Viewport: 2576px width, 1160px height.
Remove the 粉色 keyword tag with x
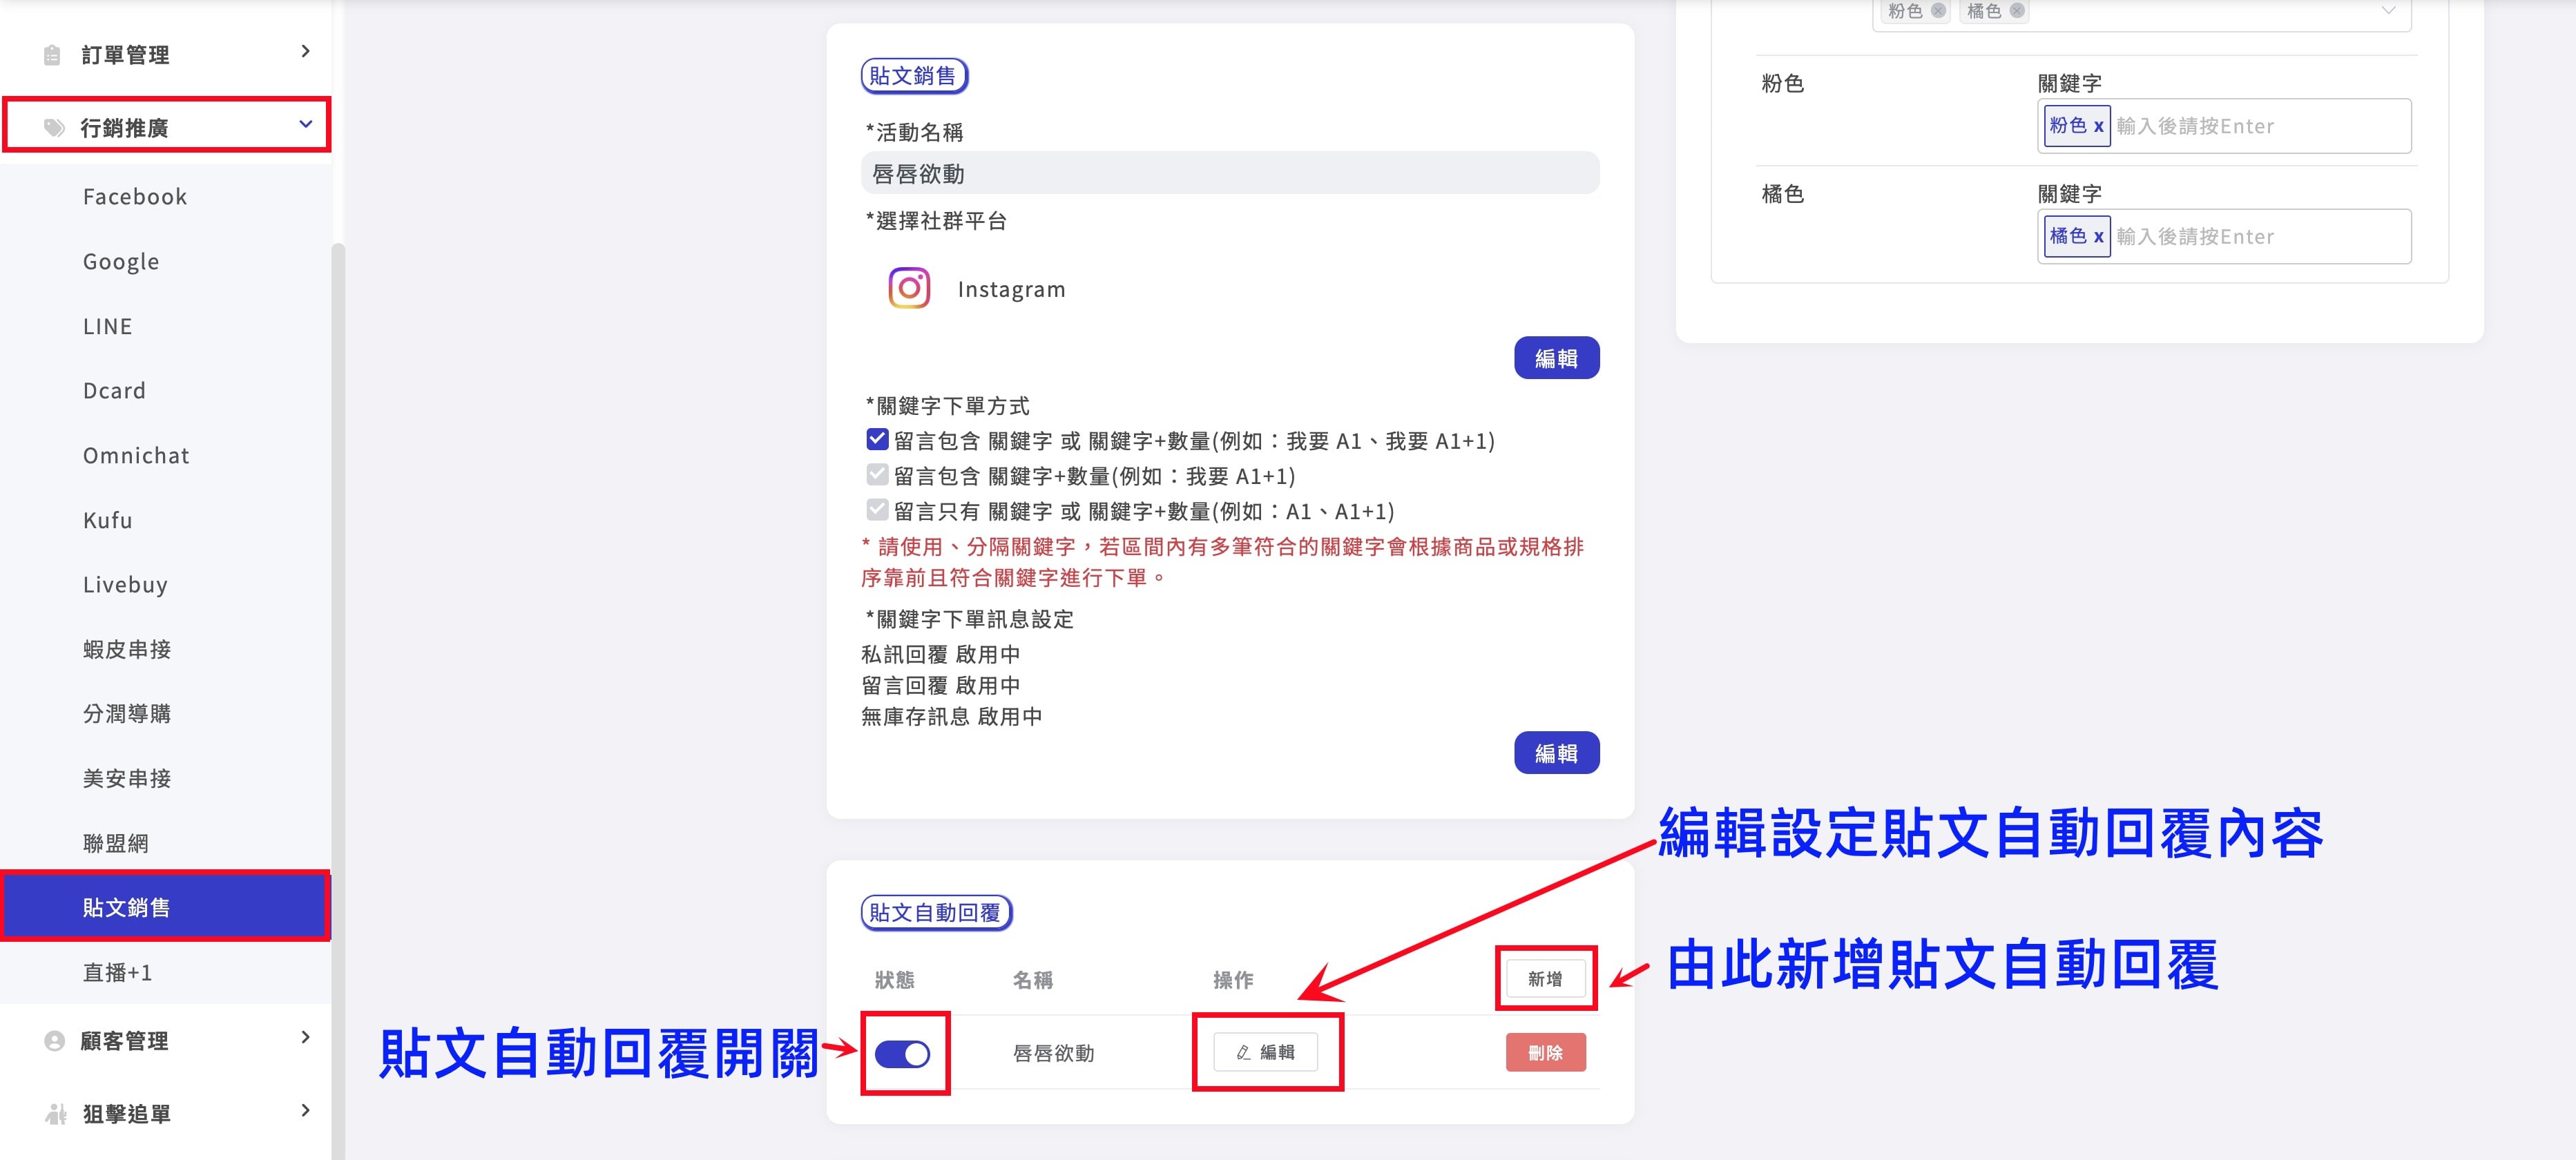pyautogui.click(x=2098, y=126)
